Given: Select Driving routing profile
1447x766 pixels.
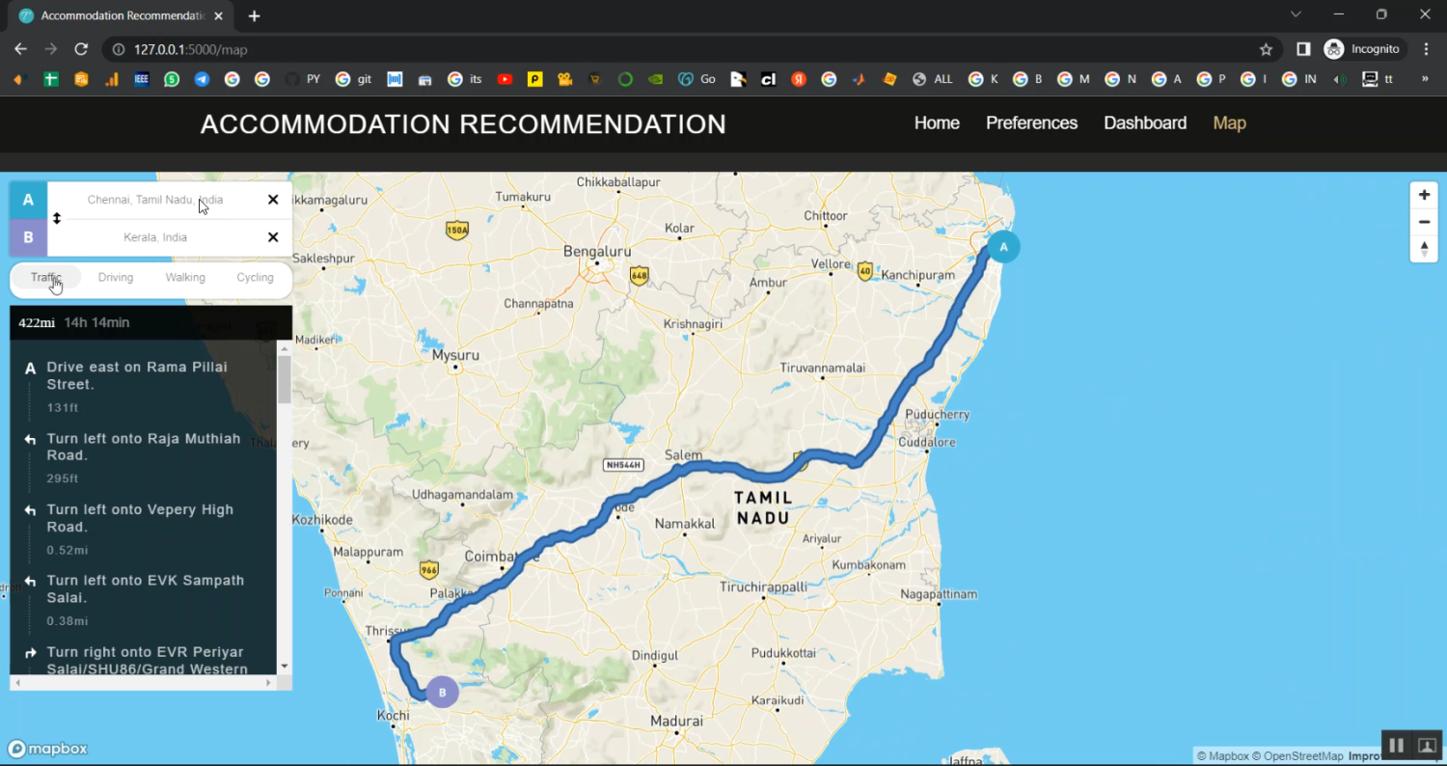Looking at the screenshot, I should [116, 278].
